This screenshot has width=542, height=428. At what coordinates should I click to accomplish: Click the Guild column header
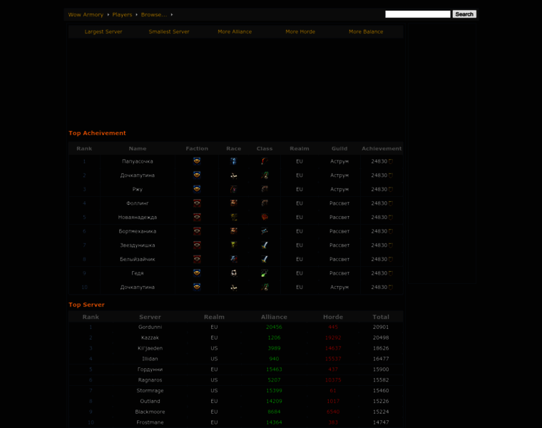coord(339,148)
